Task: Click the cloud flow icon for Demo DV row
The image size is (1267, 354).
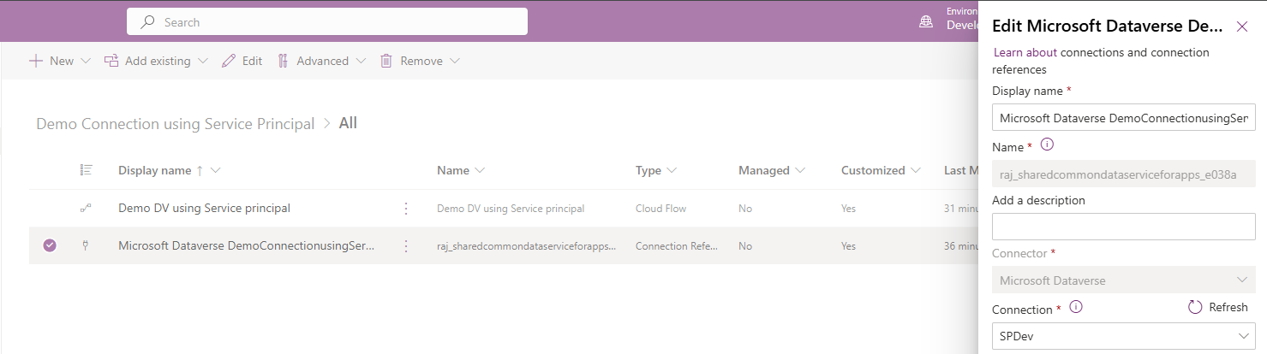Action: click(x=86, y=208)
